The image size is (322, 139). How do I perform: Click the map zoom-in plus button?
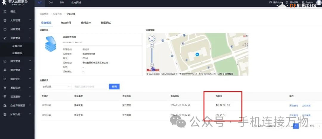[x=152, y=44]
